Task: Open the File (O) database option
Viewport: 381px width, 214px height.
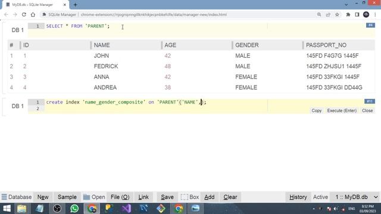Action: point(120,197)
